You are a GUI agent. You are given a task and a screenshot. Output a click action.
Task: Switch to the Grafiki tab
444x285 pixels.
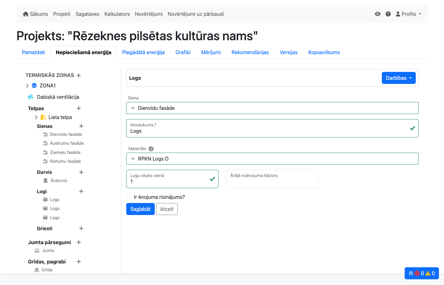click(183, 52)
